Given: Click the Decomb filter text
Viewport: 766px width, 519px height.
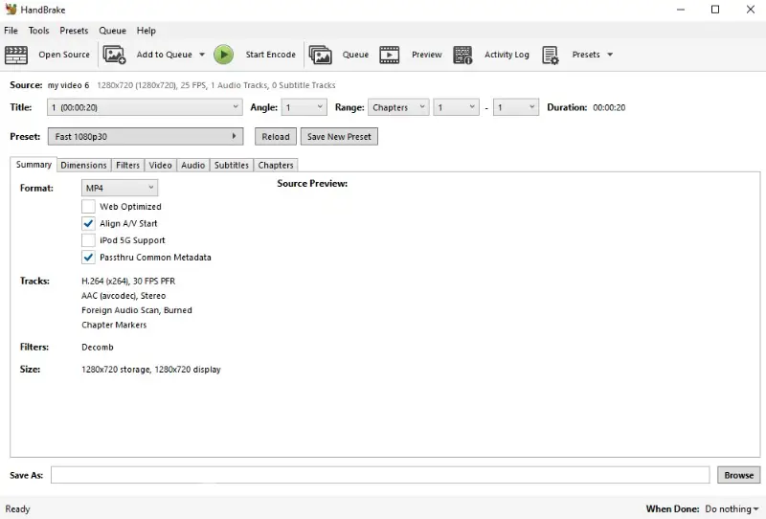Looking at the screenshot, I should point(98,347).
